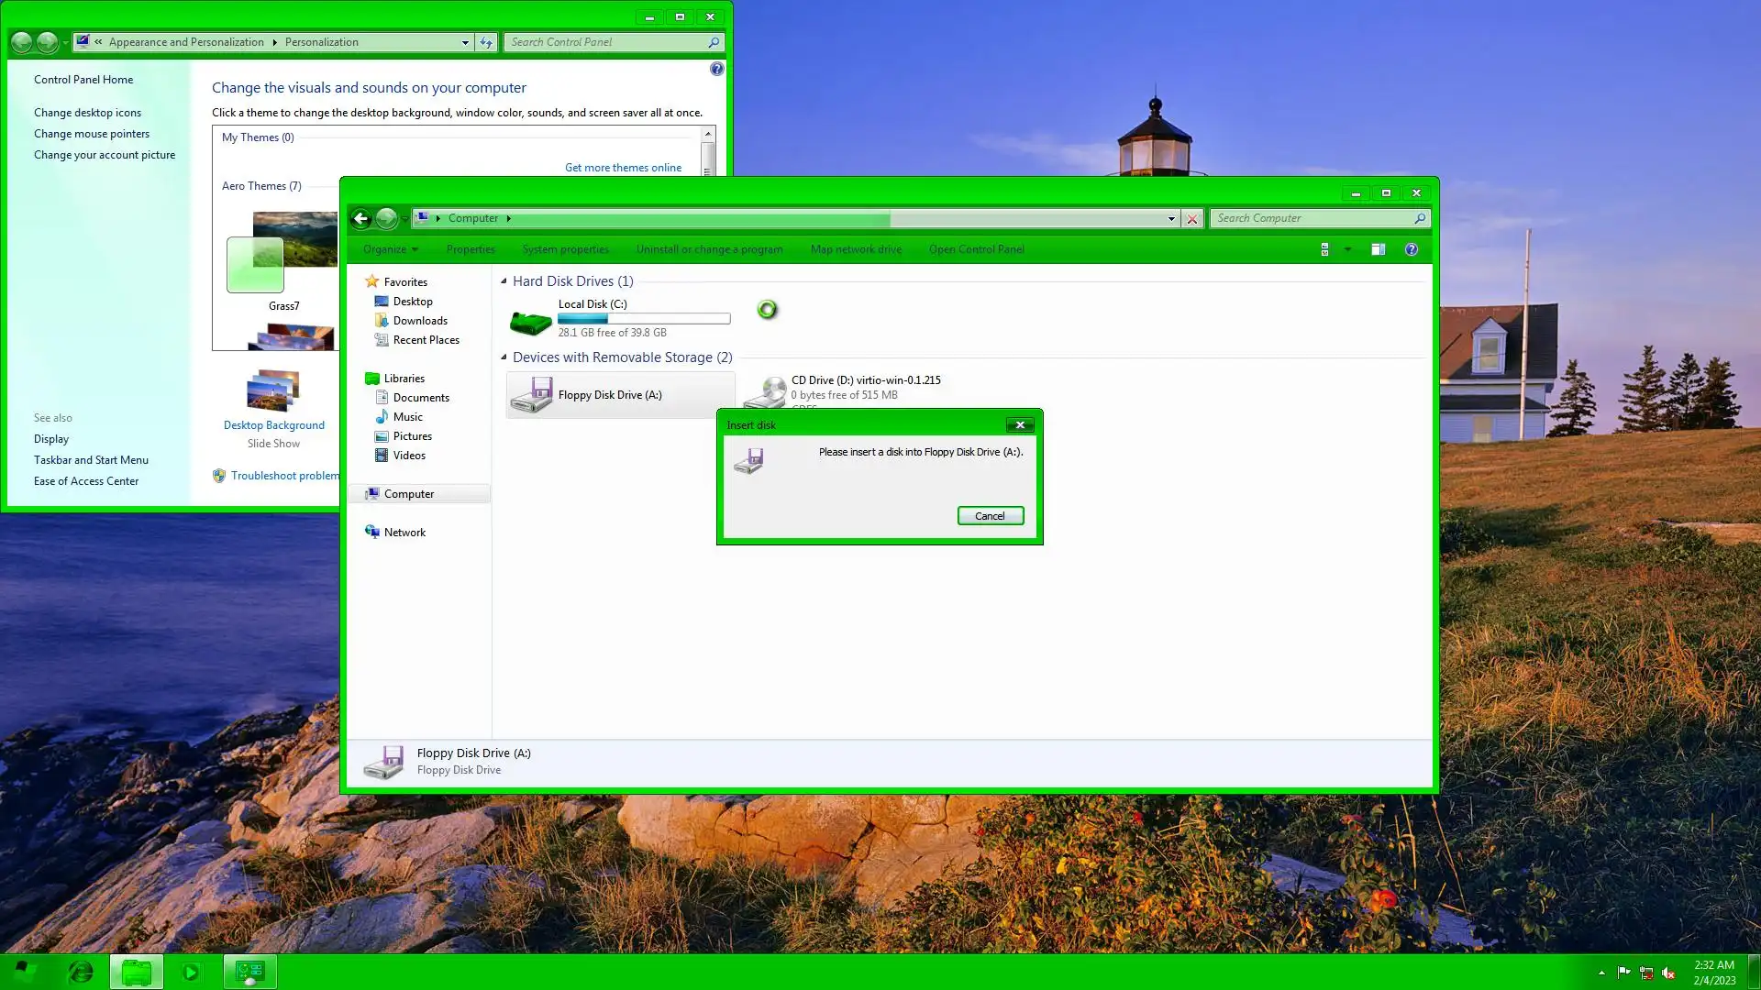1761x990 pixels.
Task: Cancel the Insert disk dialog
Action: pos(990,516)
